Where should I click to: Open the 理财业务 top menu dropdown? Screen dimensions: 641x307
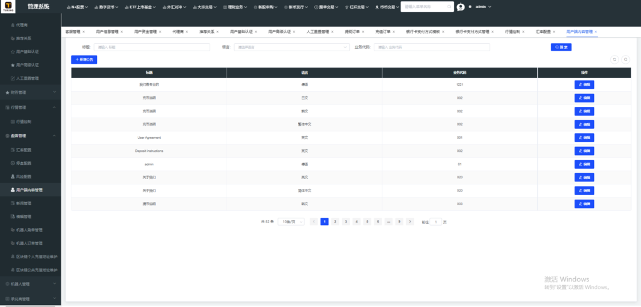(x=235, y=7)
